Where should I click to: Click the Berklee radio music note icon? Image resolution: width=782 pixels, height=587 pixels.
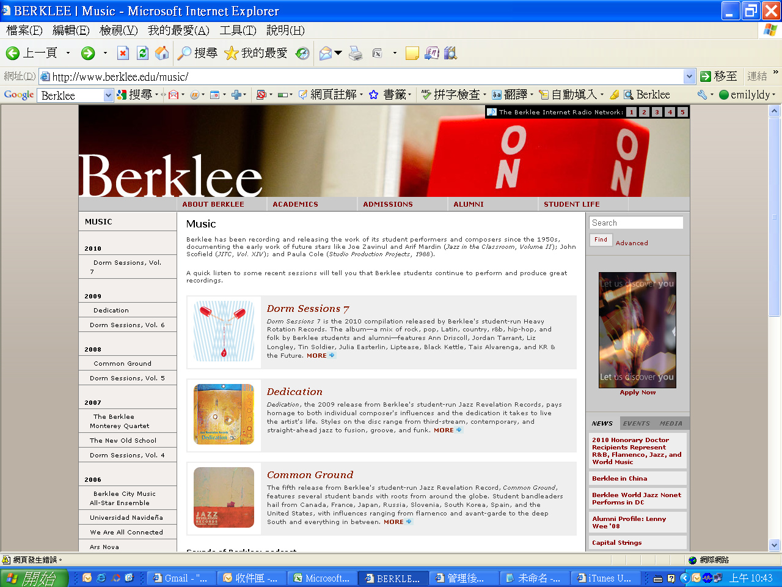(x=491, y=112)
